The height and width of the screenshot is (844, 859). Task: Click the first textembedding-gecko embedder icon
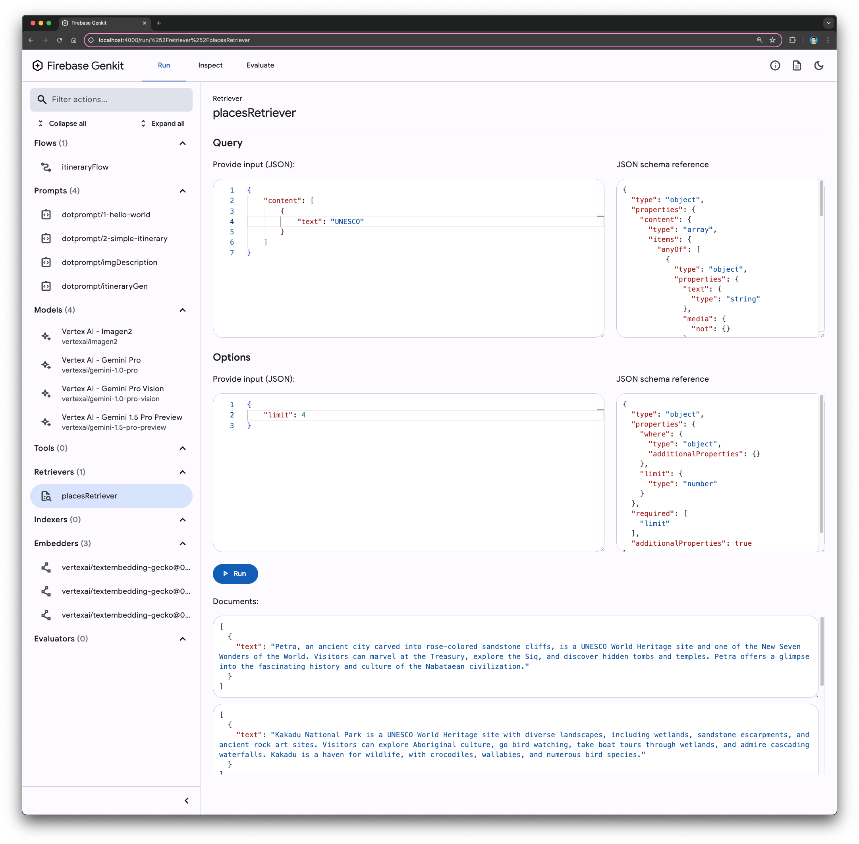[46, 568]
